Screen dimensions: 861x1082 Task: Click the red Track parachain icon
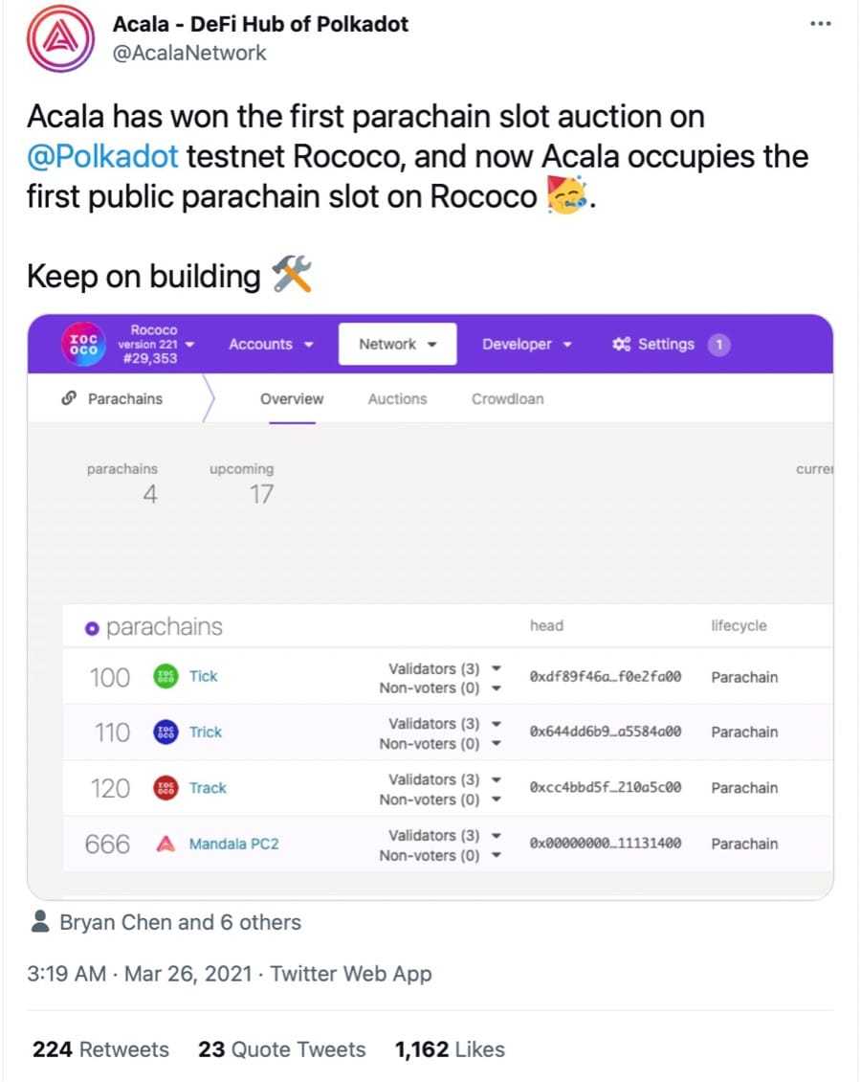166,788
